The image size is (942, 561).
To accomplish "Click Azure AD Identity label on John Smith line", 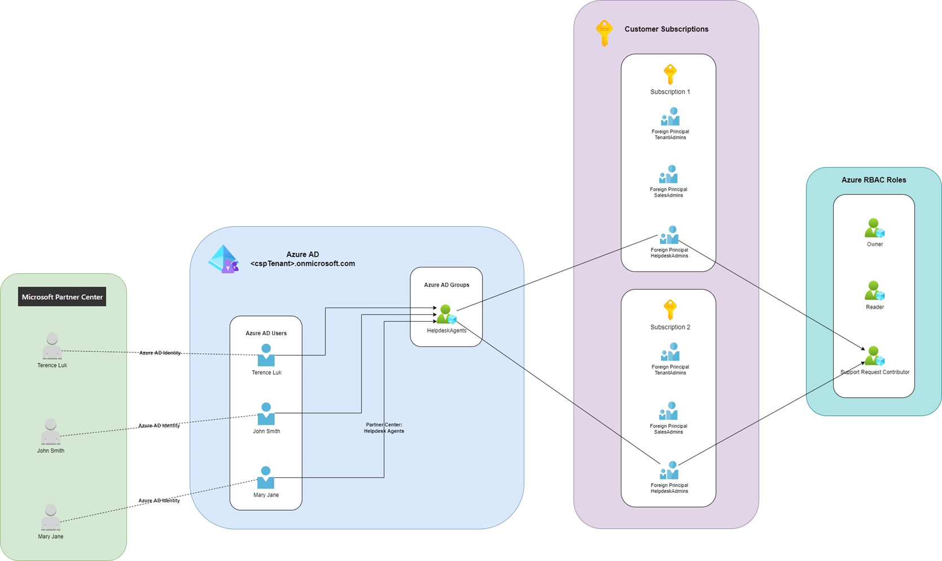I will (x=159, y=426).
